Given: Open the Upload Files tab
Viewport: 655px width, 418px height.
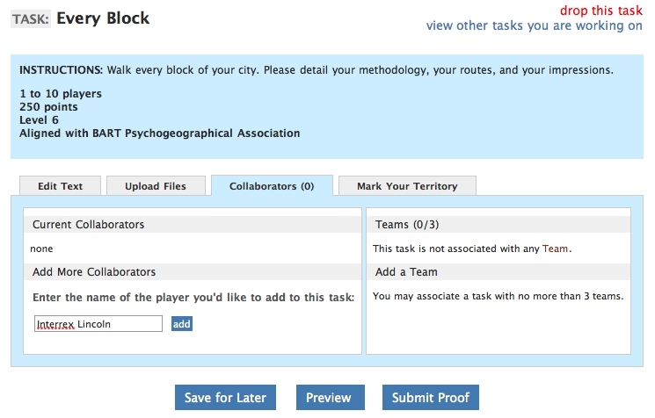Looking at the screenshot, I should [x=154, y=186].
